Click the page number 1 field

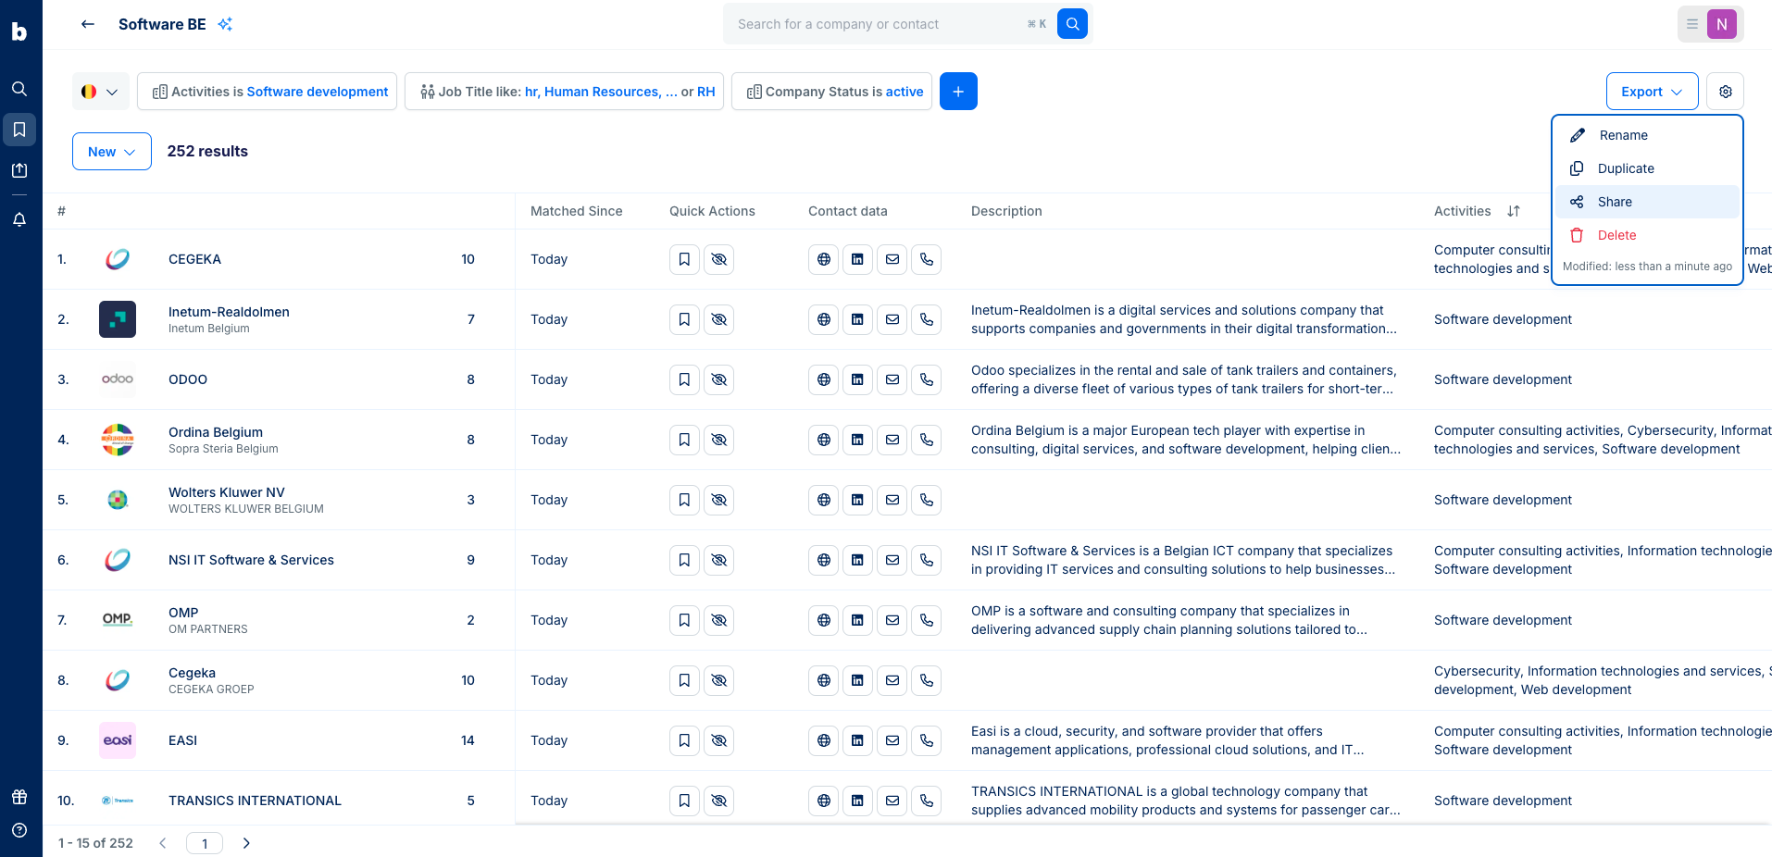point(205,843)
